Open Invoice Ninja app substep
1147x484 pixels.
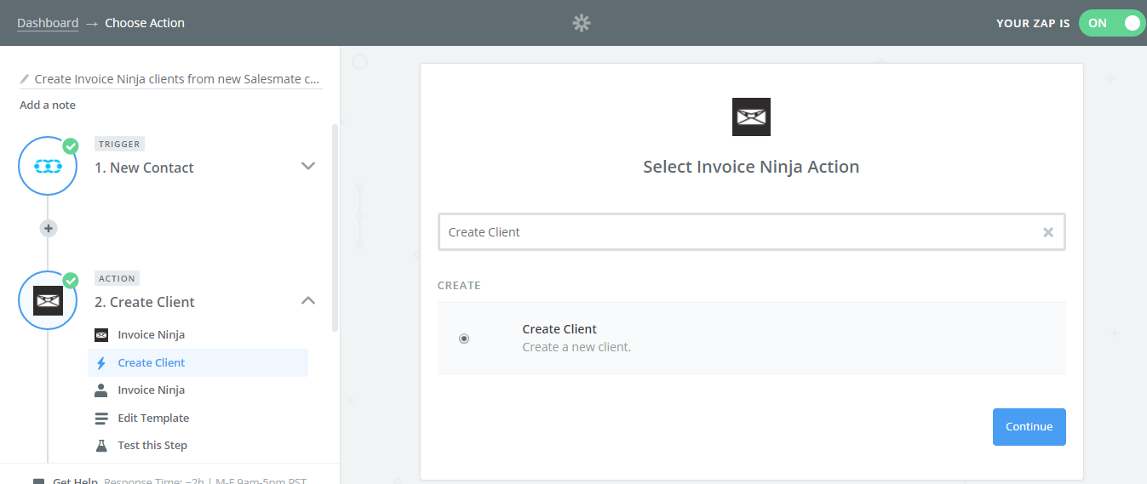click(x=152, y=335)
